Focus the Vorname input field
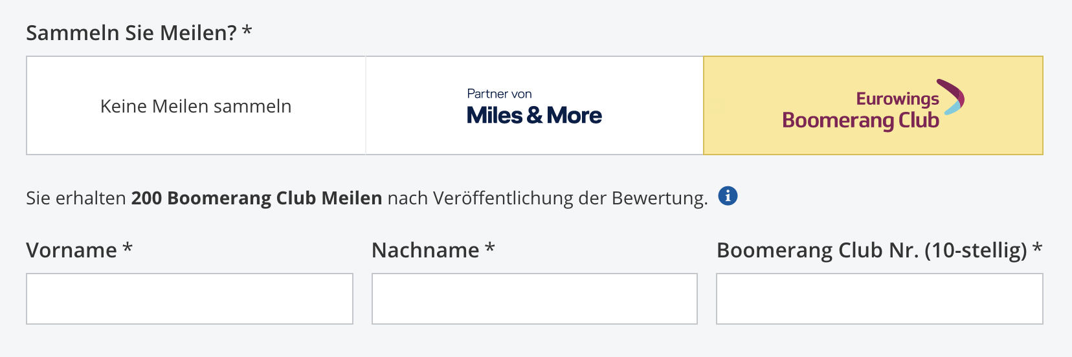Image resolution: width=1072 pixels, height=357 pixels. [190, 299]
